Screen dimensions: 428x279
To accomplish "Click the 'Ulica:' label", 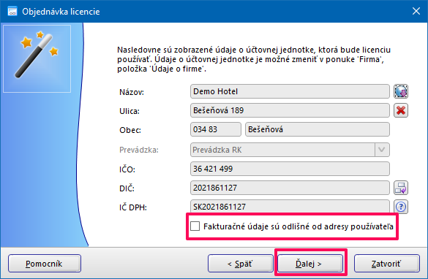I will click(129, 111).
